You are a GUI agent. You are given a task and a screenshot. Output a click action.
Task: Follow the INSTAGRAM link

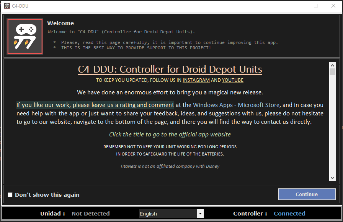point(196,80)
